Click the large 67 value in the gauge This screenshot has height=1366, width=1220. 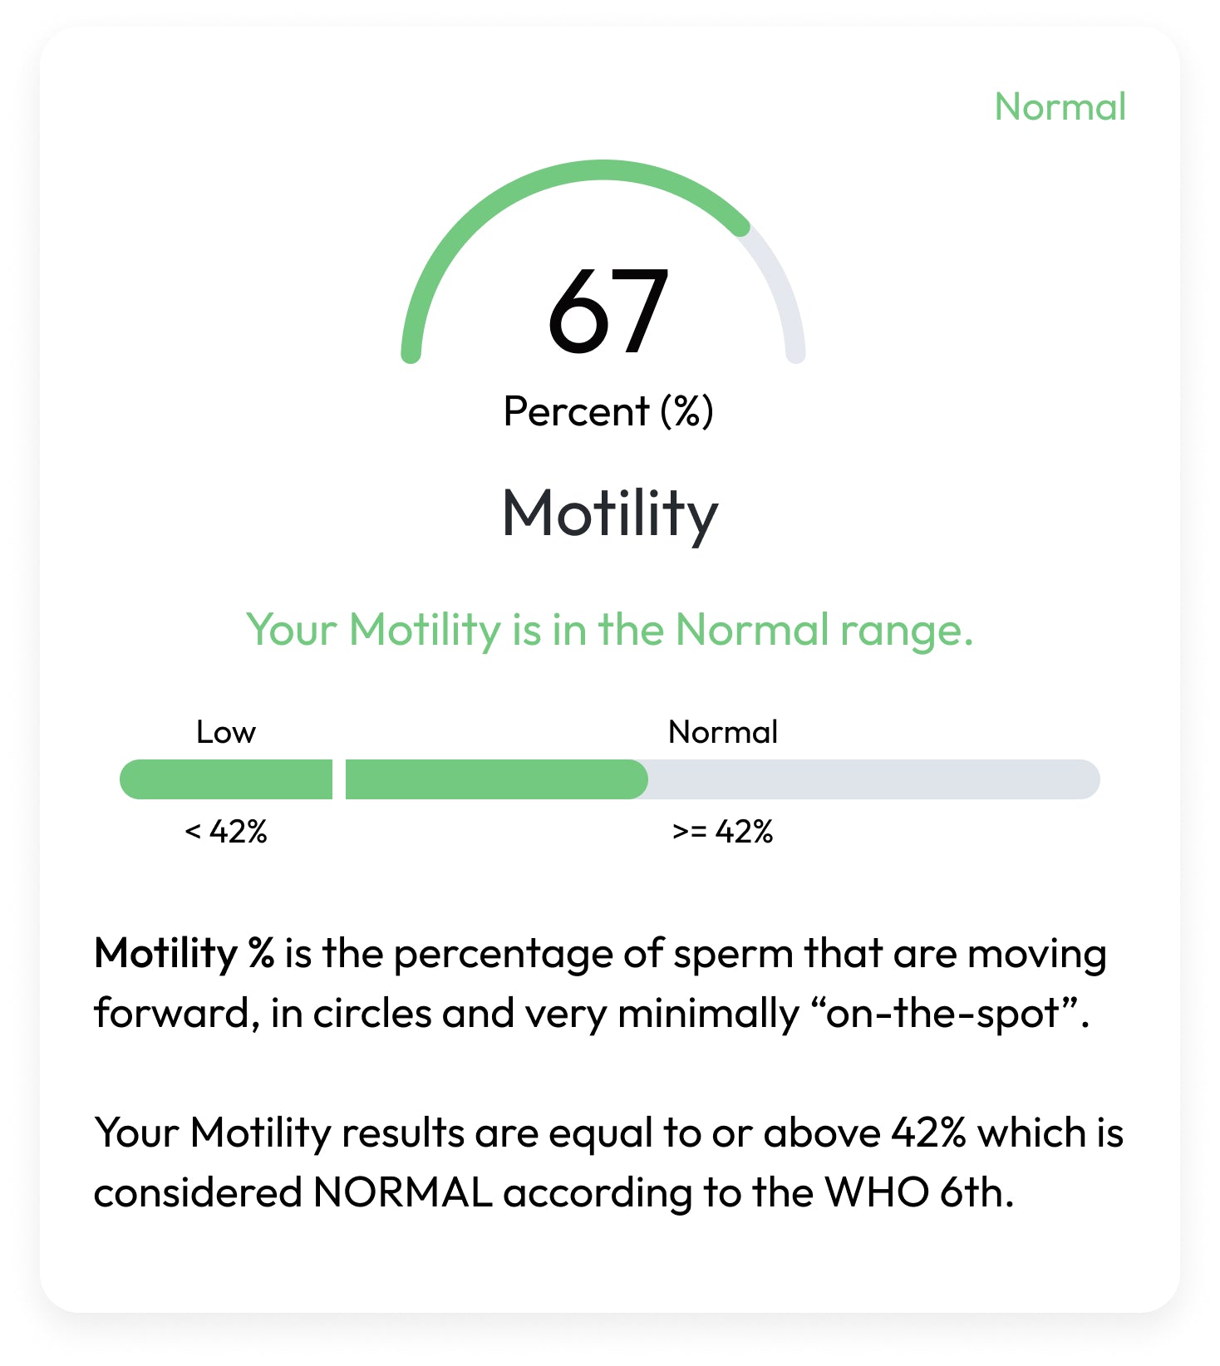pos(608,312)
